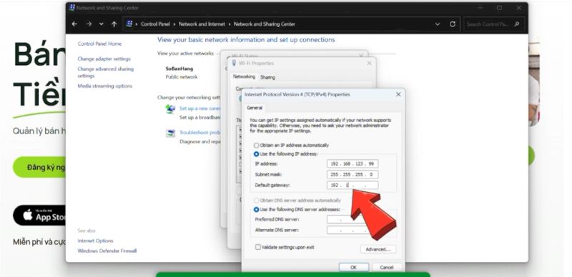572x277 pixels.
Task: Click the Preferred DNS server field
Action: coord(352,219)
